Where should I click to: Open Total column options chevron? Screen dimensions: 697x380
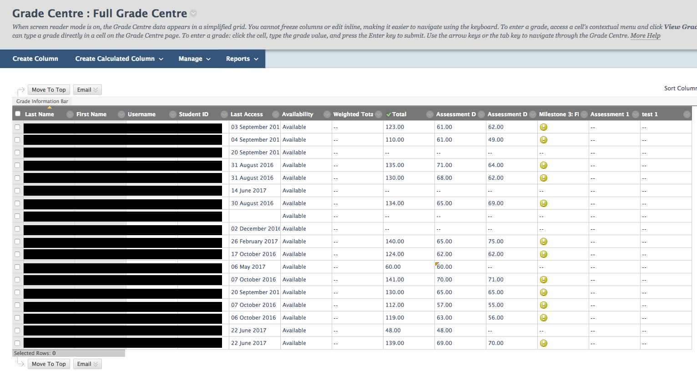[x=430, y=114]
